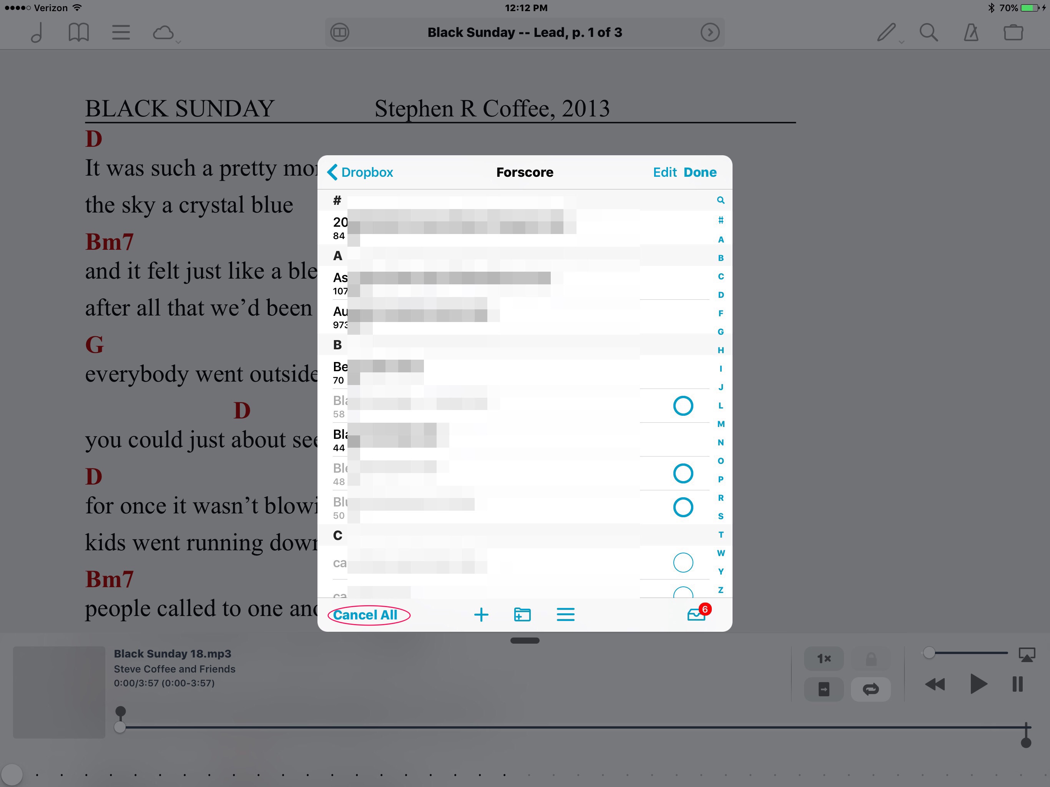Viewport: 1050px width, 787px height.
Task: Select the download circle in row 50
Action: click(x=683, y=507)
